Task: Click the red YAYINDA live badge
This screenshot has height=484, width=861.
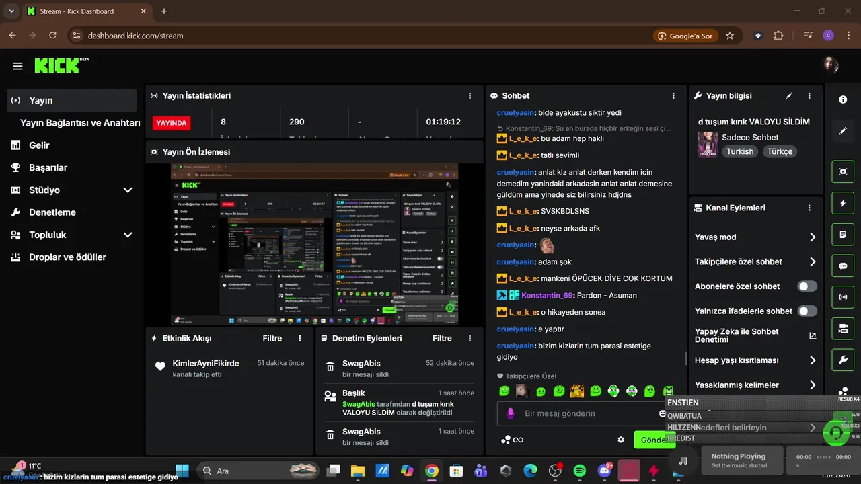Action: click(x=172, y=123)
